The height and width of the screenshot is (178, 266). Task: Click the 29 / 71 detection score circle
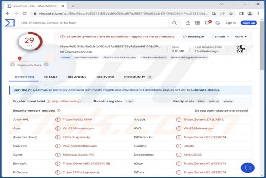[29, 42]
